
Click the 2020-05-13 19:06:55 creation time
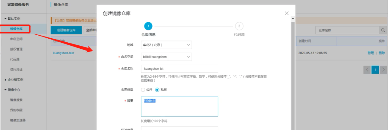[313, 53]
